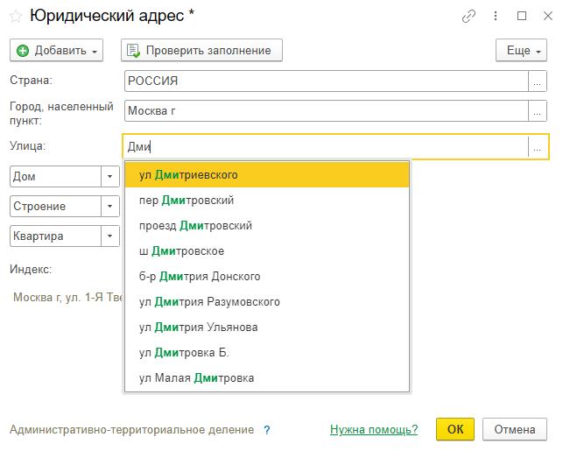Open the three-dot vertical menu
The image size is (563, 451).
[496, 16]
